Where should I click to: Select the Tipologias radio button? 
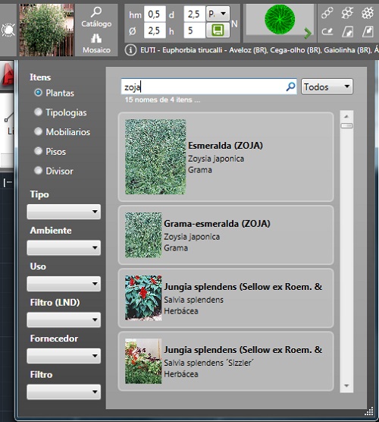click(38, 112)
